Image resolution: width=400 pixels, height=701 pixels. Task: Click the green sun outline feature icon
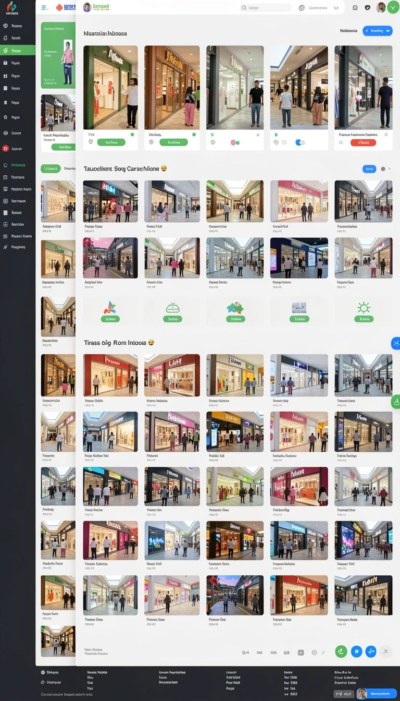[x=364, y=308]
